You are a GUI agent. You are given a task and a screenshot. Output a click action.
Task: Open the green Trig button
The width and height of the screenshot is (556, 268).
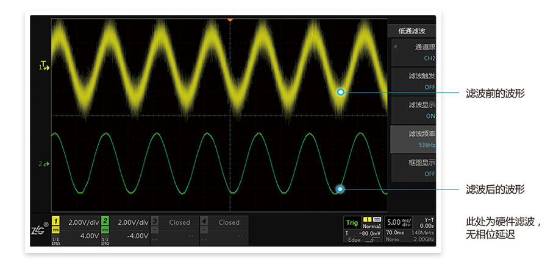352,223
